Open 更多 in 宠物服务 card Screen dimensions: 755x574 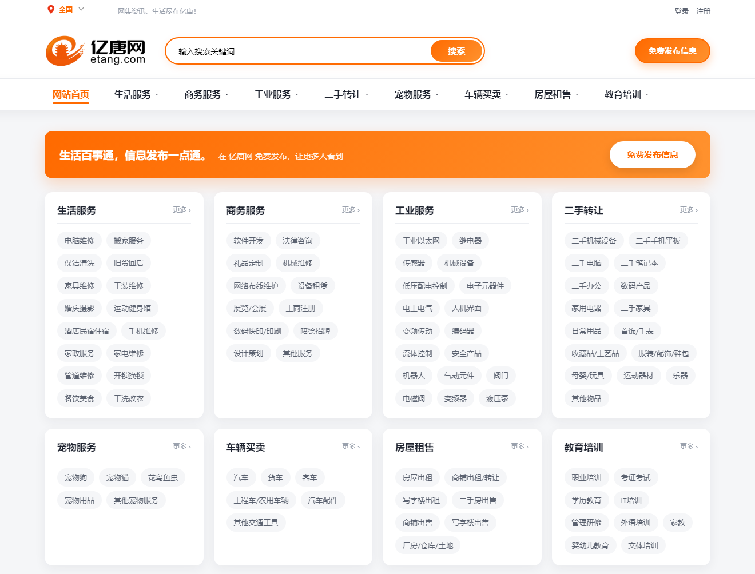coord(182,447)
